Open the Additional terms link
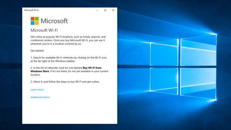 [x=40, y=97]
